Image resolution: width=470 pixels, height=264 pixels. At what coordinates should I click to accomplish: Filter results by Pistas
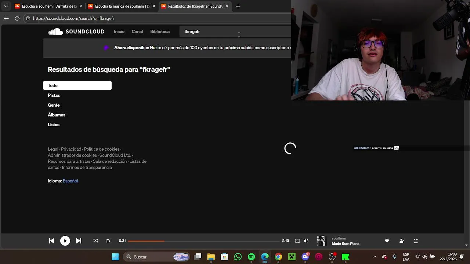(54, 95)
